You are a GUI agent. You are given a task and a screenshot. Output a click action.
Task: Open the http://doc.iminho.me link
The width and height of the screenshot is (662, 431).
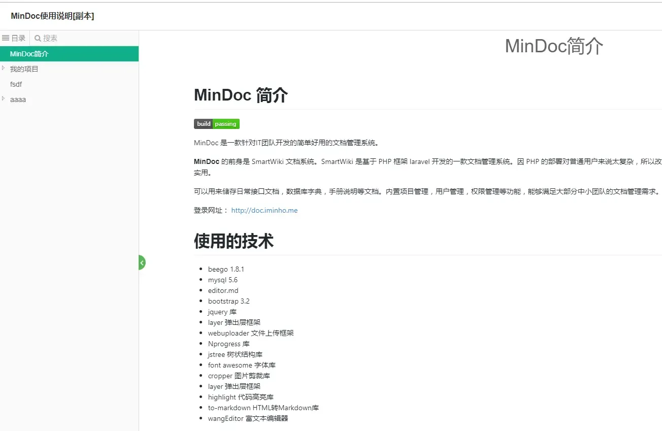coord(264,210)
